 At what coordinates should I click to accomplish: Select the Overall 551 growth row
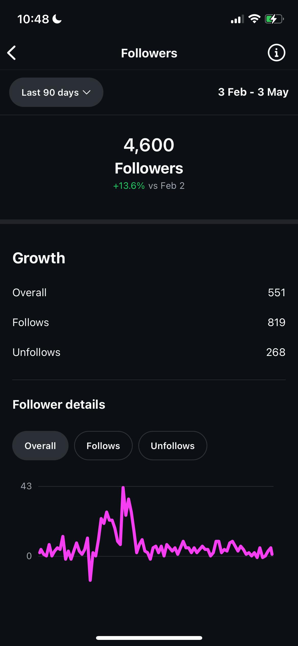(x=149, y=292)
